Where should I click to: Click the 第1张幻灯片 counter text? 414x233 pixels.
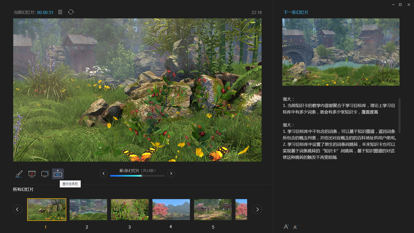pyautogui.click(x=129, y=171)
